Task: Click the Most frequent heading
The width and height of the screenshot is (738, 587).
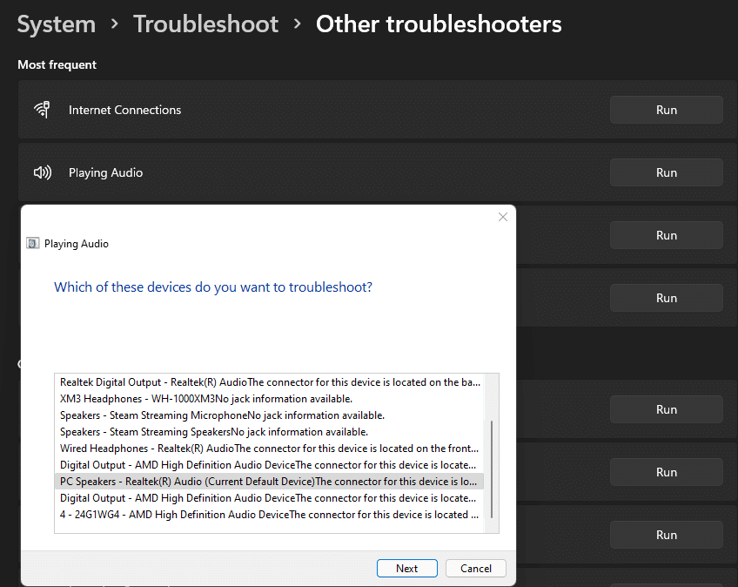Action: [57, 64]
